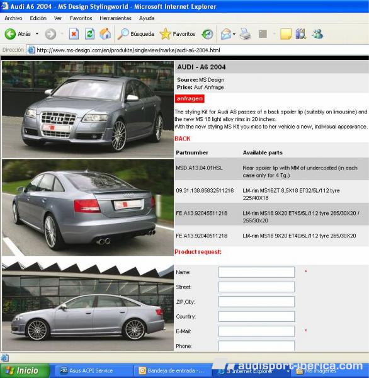Open the Research books icon
369x378 pixels.
(x=301, y=34)
